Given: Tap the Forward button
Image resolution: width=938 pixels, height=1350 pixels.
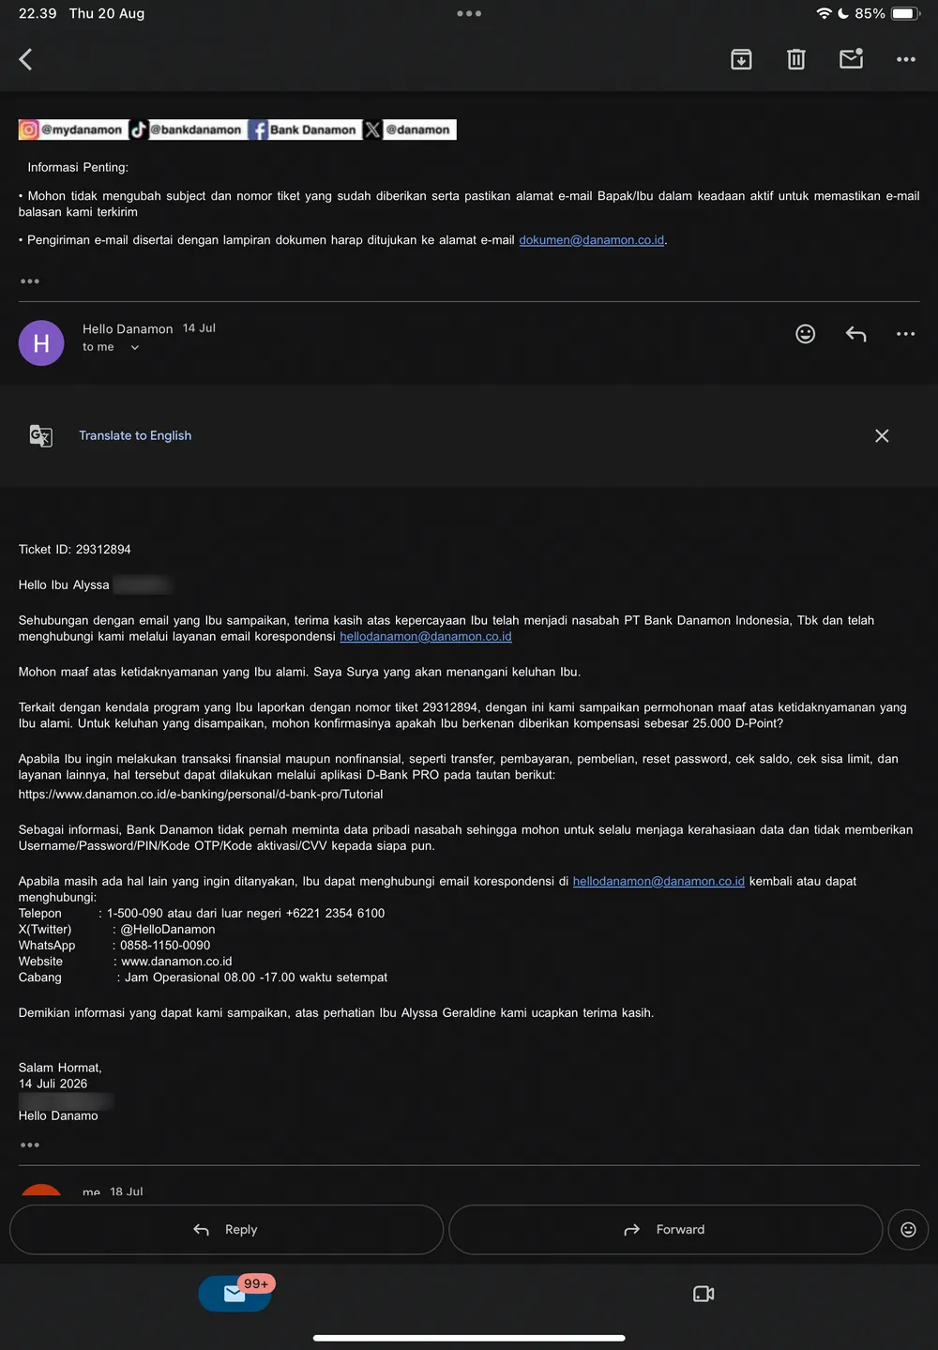Looking at the screenshot, I should [665, 1229].
